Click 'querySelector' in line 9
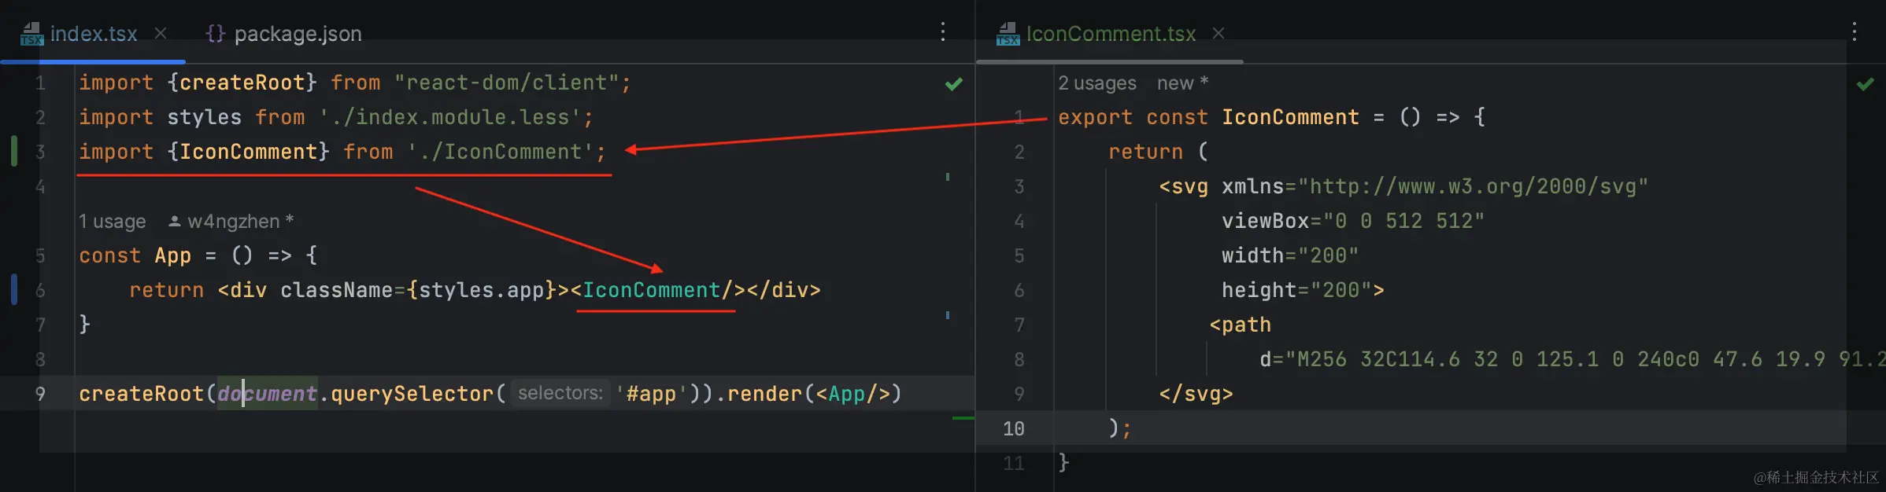1886x492 pixels. [412, 394]
